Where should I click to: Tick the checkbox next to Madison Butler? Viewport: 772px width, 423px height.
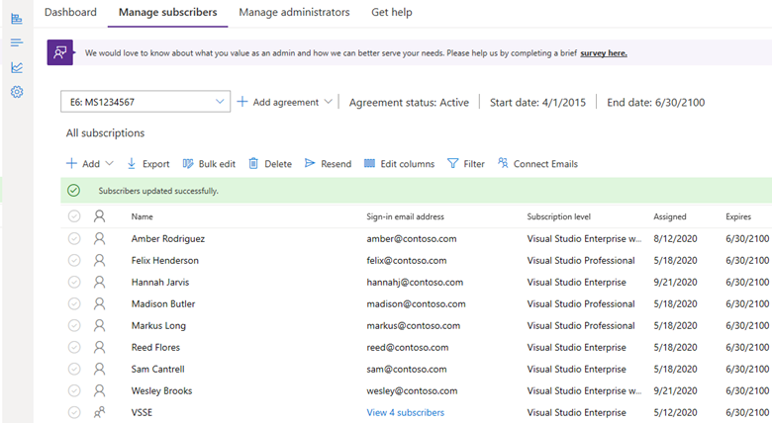pyautogui.click(x=74, y=303)
